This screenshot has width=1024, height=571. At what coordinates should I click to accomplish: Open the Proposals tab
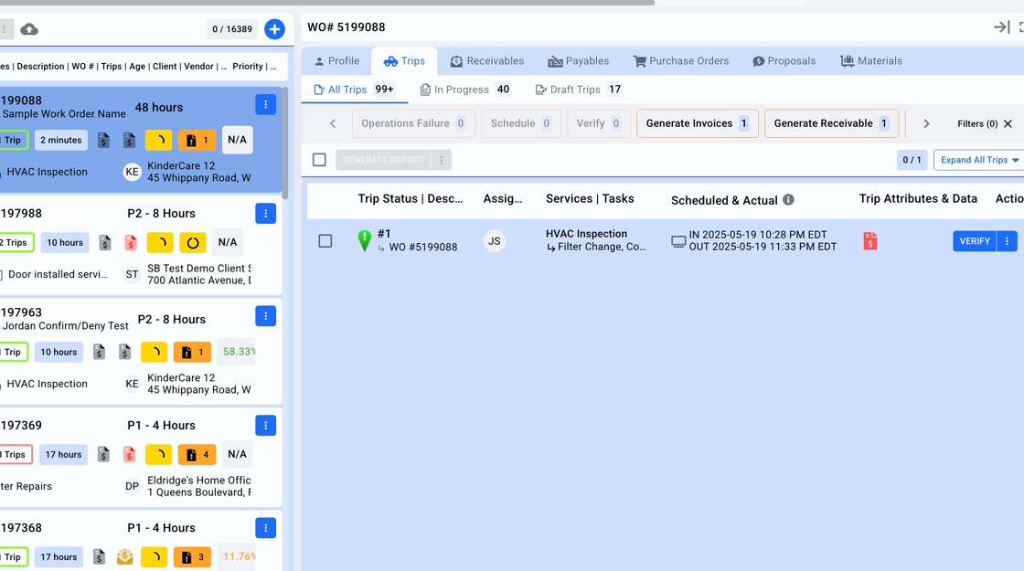click(x=784, y=60)
